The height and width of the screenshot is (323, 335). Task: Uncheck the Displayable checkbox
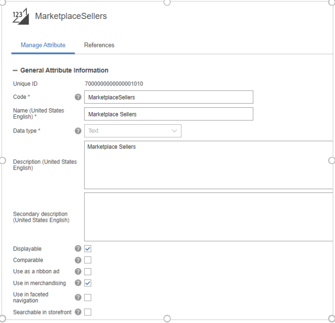[x=88, y=249]
